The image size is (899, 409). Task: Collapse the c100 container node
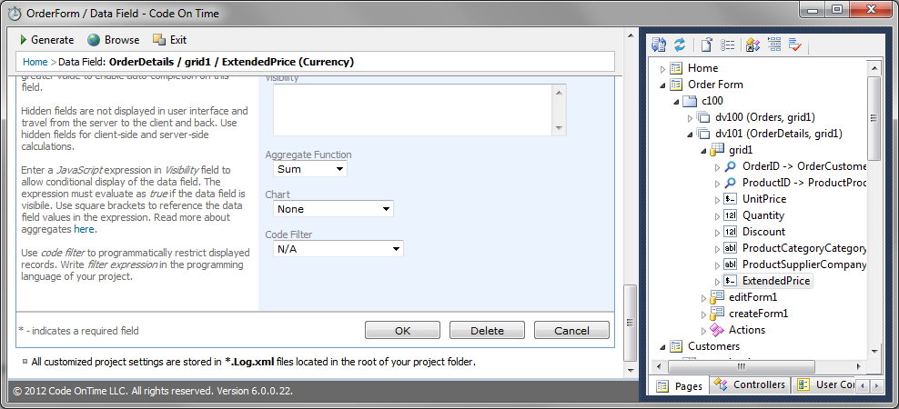pos(677,102)
